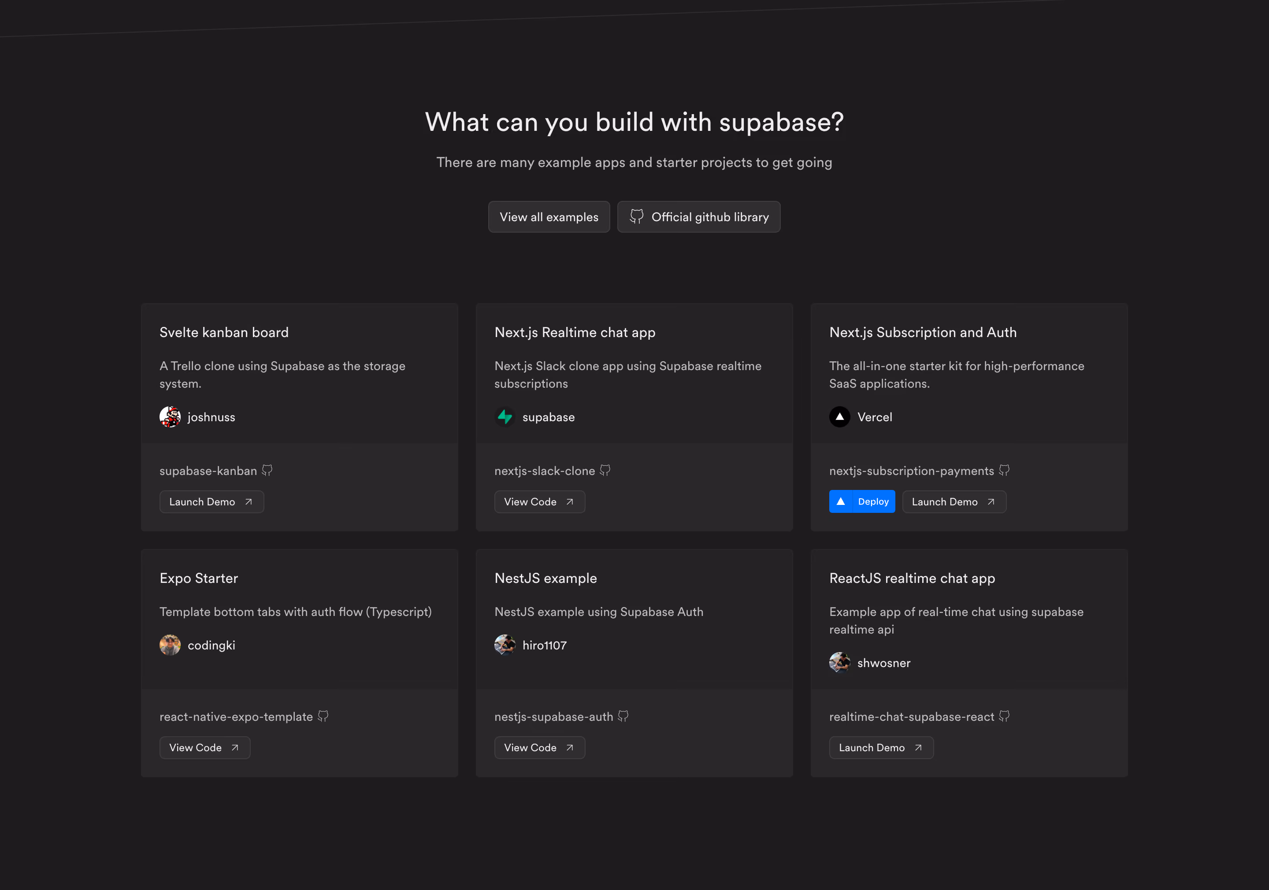Click the Svelte kanban board title
Screen dimensions: 1269x890
click(x=224, y=332)
